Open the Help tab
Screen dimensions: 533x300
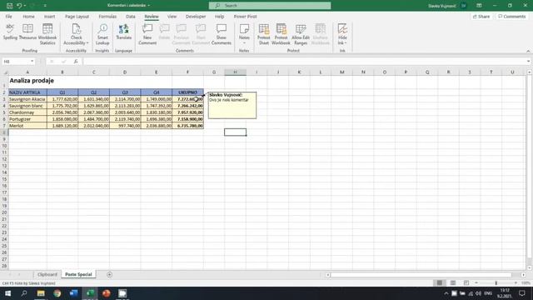[219, 17]
